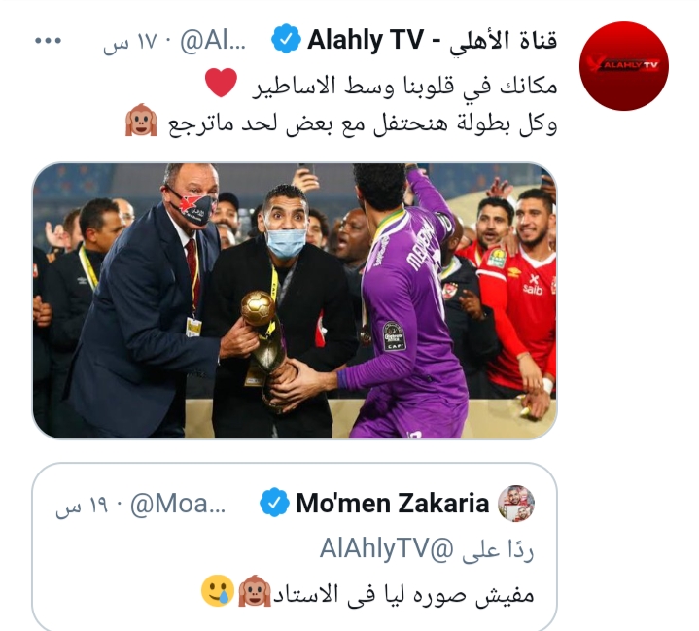The width and height of the screenshot is (699, 631).
Task: Click the monkey emoji in quoted reply
Action: click(254, 590)
